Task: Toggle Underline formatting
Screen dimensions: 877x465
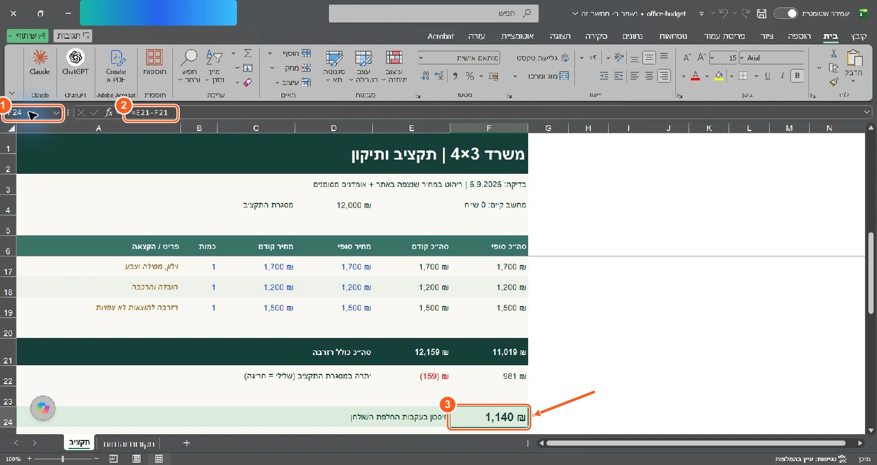Action: click(x=767, y=76)
